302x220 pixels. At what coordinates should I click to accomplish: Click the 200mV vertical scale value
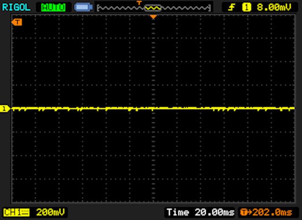coord(50,212)
